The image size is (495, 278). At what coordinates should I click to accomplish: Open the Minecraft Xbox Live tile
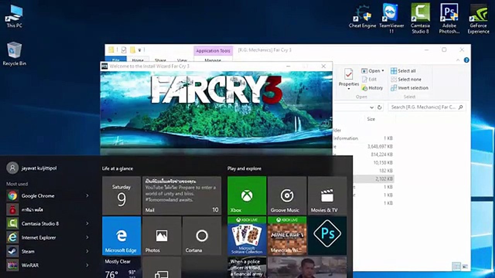287,236
